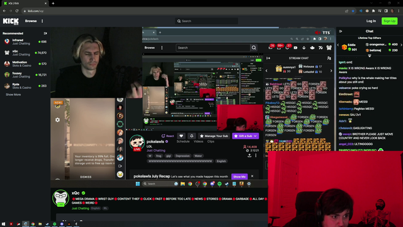The height and width of the screenshot is (227, 403).
Task: Expand Show More under recommended channels
Action: pos(13,95)
